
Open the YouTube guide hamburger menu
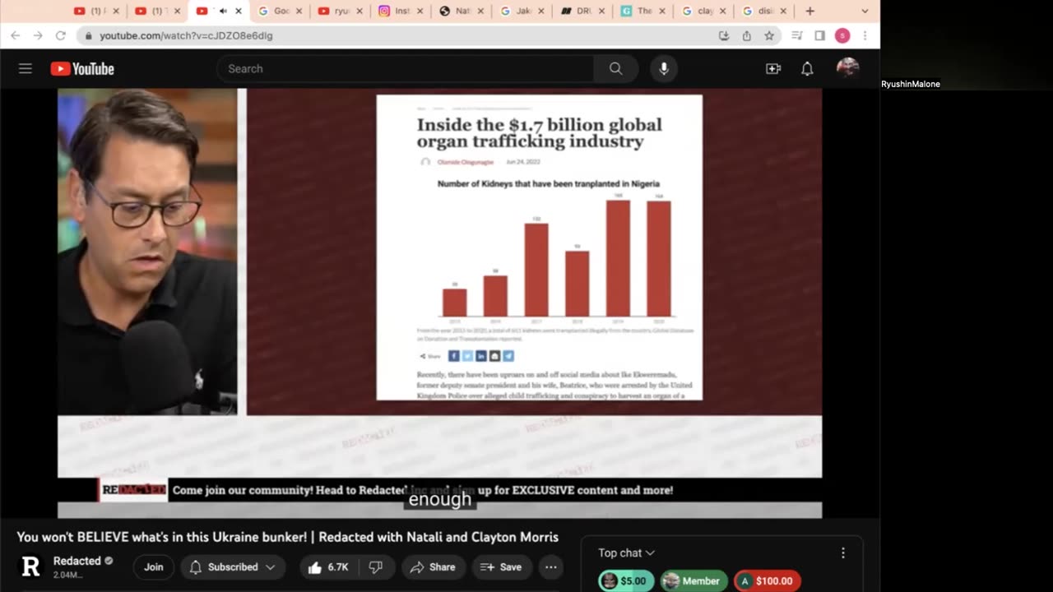[x=26, y=69]
